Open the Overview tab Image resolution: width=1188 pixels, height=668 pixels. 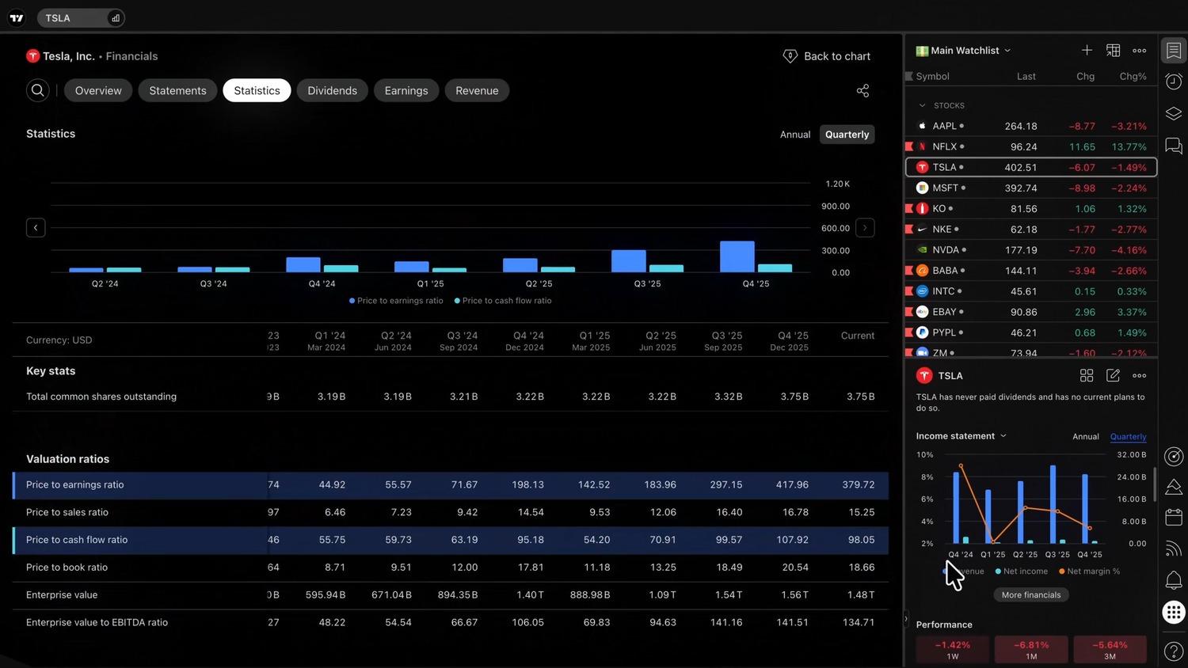tap(98, 90)
